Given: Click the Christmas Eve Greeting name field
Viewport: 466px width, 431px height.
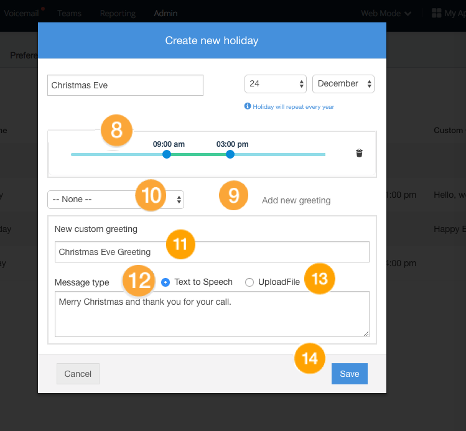Looking at the screenshot, I should coord(212,252).
